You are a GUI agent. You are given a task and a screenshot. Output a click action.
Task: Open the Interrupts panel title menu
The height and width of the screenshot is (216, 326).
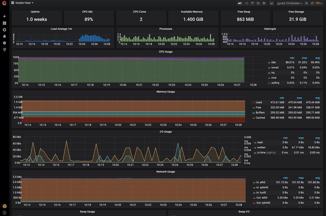[x=270, y=29]
